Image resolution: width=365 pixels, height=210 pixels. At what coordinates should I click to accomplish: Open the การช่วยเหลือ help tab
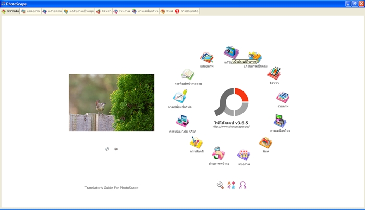(187, 11)
